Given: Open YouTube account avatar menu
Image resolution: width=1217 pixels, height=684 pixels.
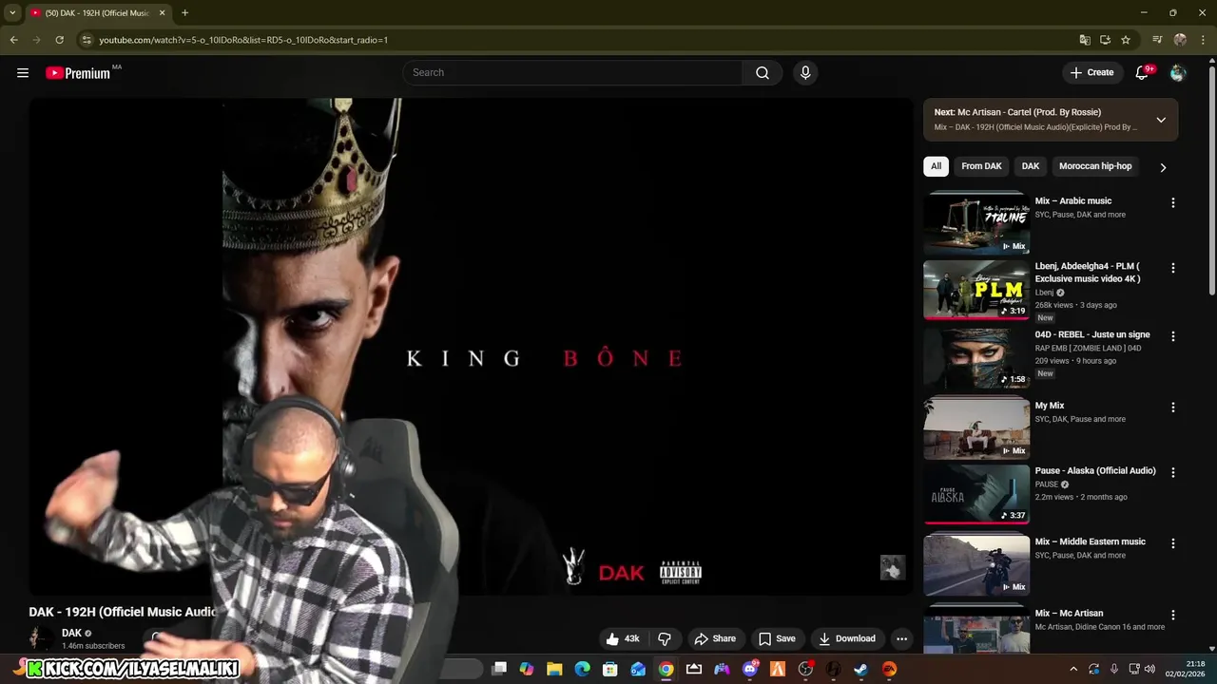Looking at the screenshot, I should click(x=1178, y=72).
